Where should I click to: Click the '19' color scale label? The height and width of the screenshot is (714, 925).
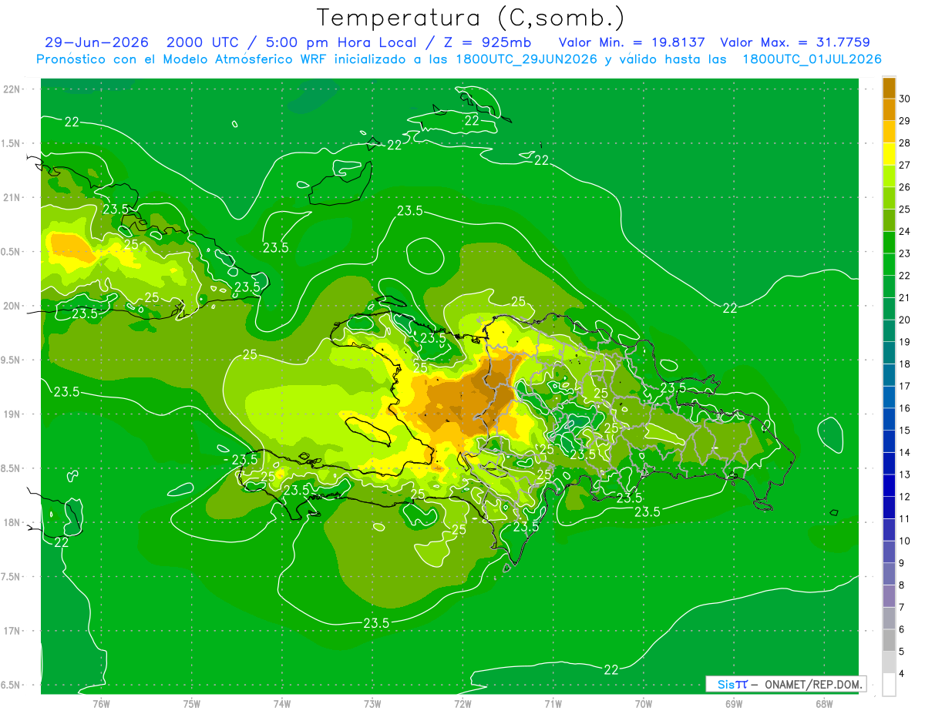(905, 342)
